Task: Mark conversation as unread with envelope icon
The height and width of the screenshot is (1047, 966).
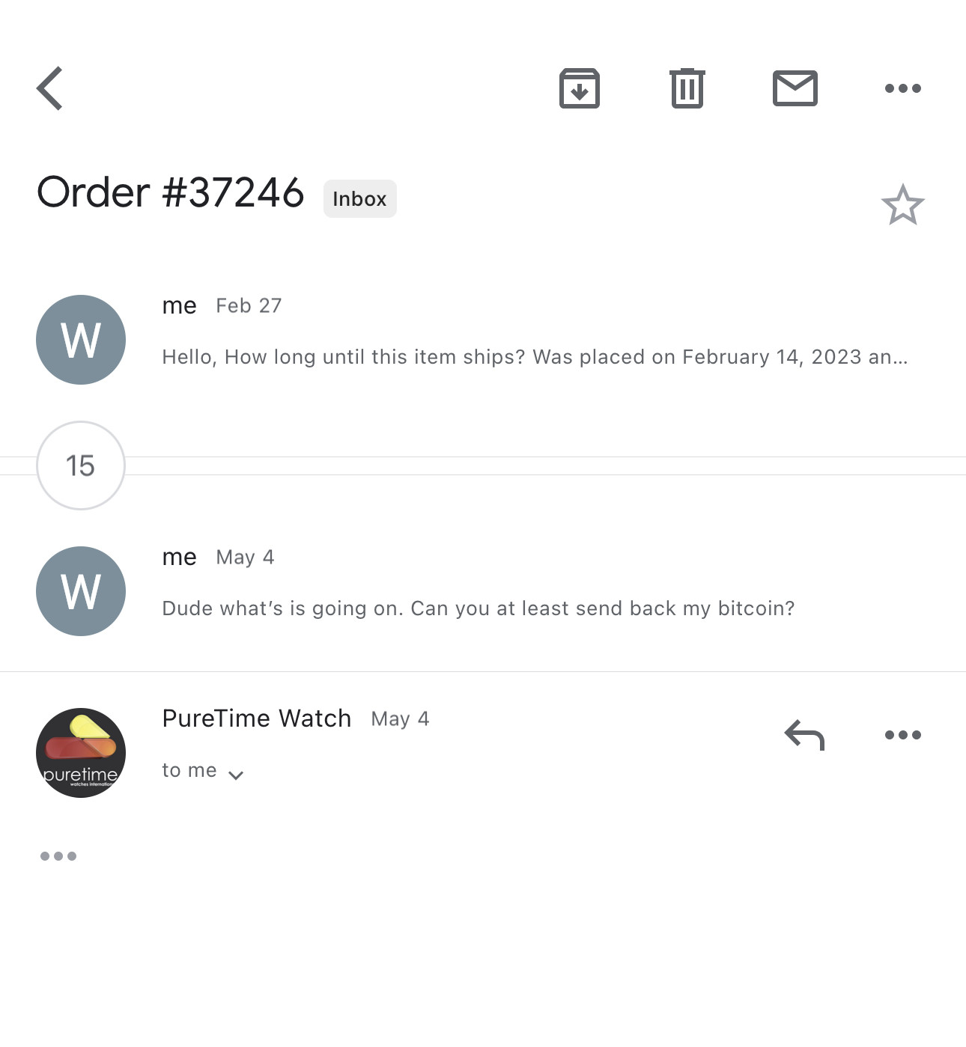Action: (x=795, y=88)
